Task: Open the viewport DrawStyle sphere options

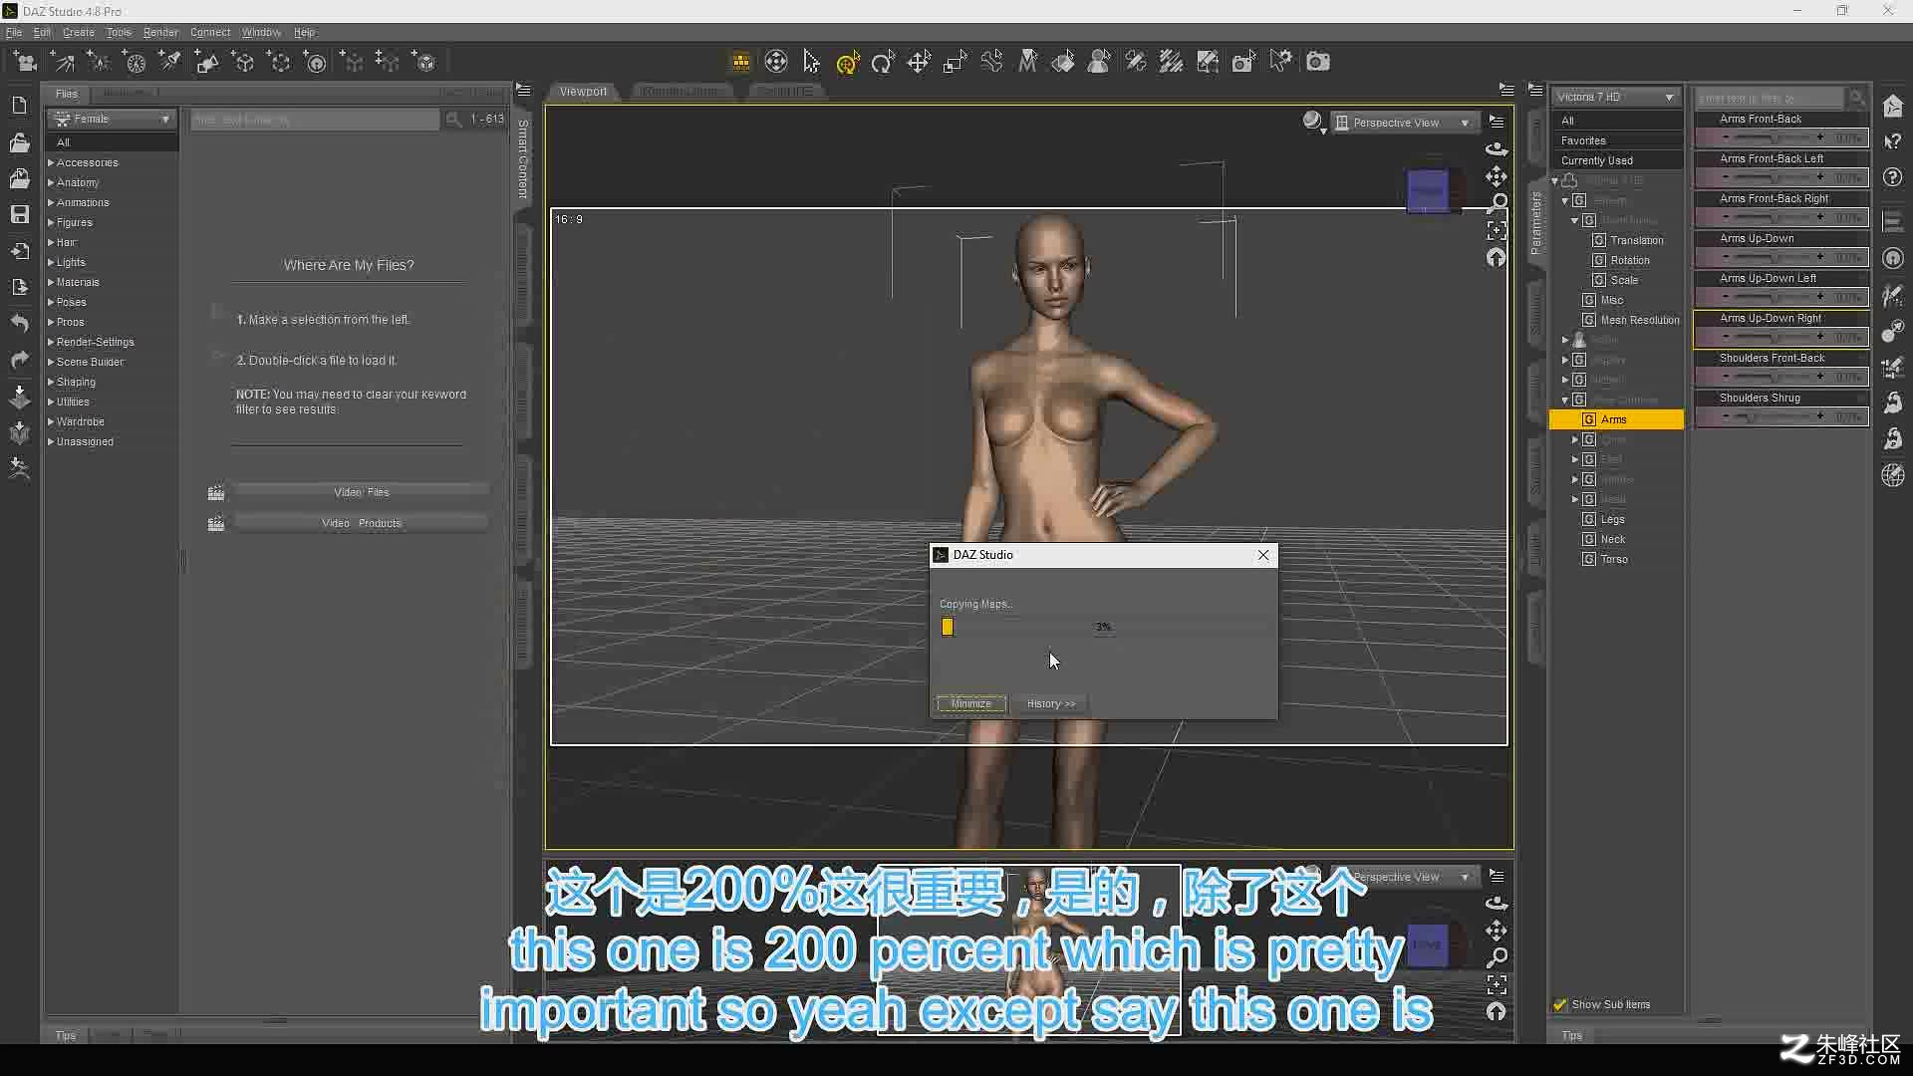Action: [x=1313, y=122]
